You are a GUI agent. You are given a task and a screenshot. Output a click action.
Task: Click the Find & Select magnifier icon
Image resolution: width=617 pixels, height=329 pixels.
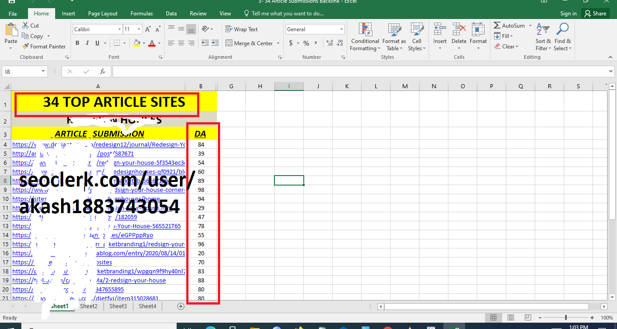pyautogui.click(x=562, y=30)
